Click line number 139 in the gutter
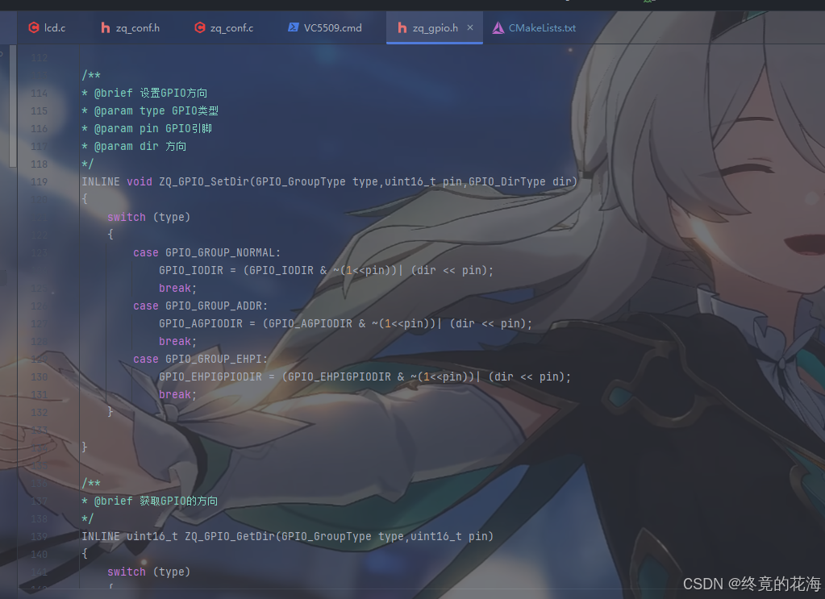Image resolution: width=825 pixels, height=599 pixels. click(x=39, y=537)
